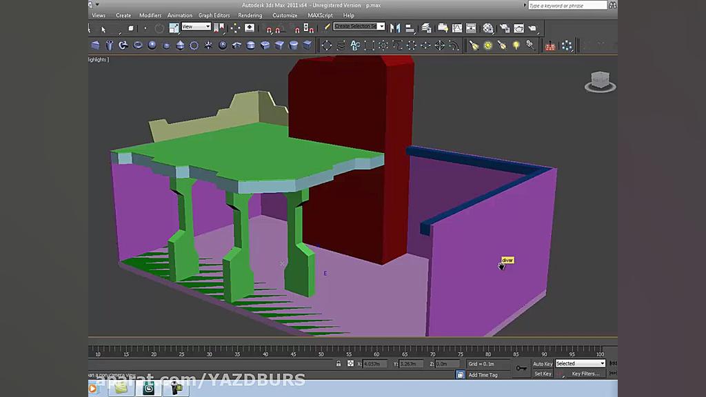Screen dimensions: 706x397
Task: Click the Mirror tool icon
Action: click(x=394, y=28)
